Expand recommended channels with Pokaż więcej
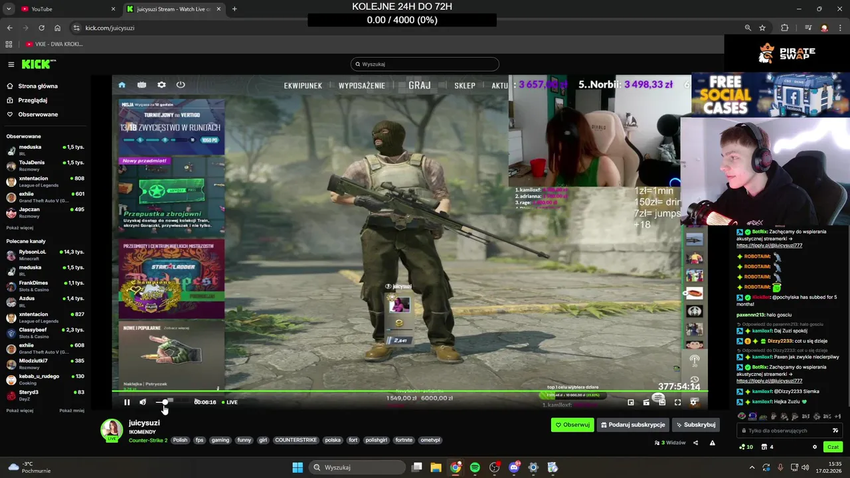 (20, 410)
